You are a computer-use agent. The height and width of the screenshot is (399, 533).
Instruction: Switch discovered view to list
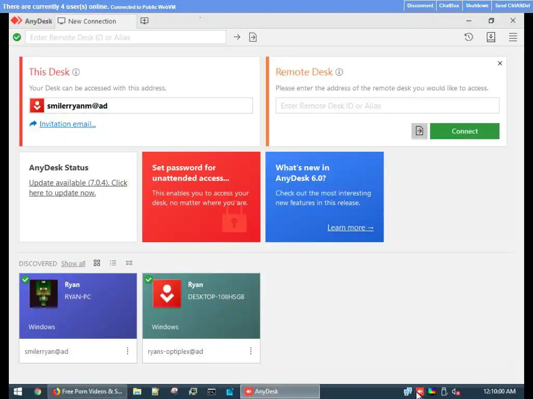click(113, 263)
